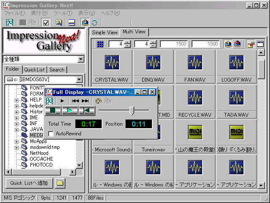Click the large Stop button in player

(53, 111)
